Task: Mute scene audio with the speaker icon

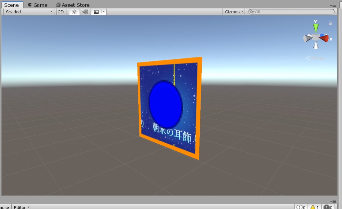Action: click(x=85, y=11)
